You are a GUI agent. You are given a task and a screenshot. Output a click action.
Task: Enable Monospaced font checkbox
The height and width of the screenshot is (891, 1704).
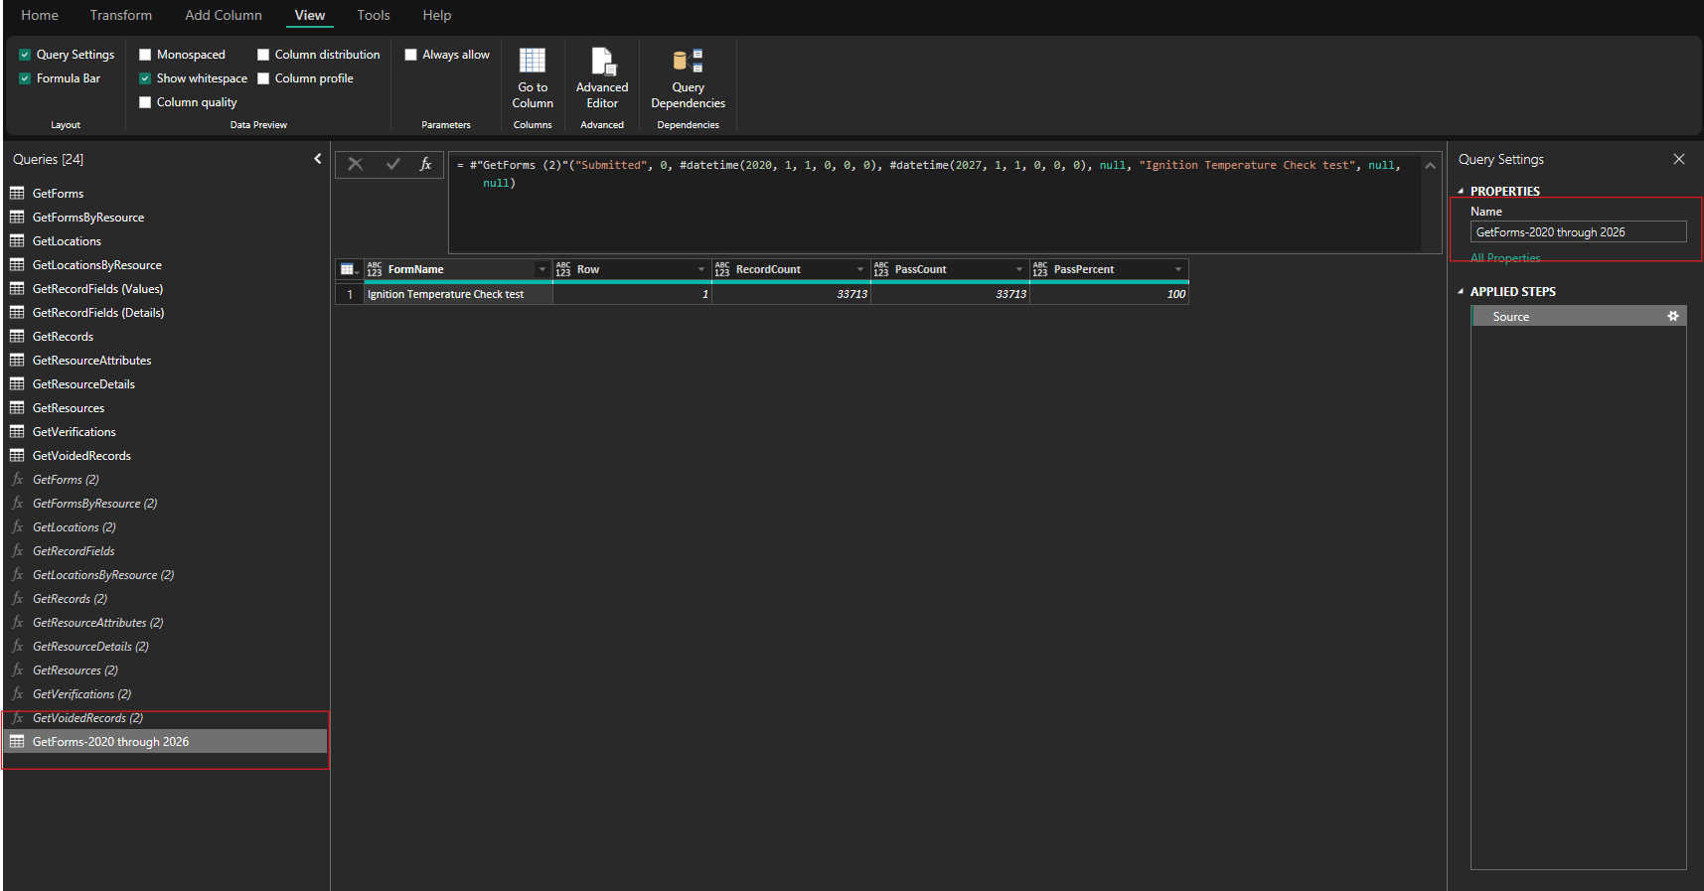click(145, 55)
